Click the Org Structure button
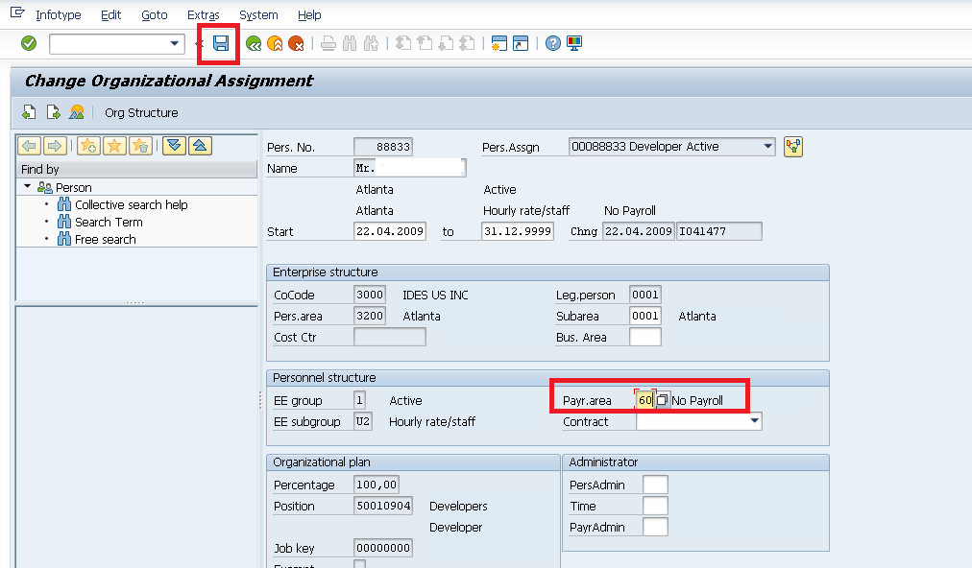This screenshot has height=568, width=972. click(140, 112)
